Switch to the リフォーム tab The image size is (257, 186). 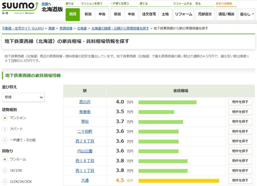click(183, 14)
